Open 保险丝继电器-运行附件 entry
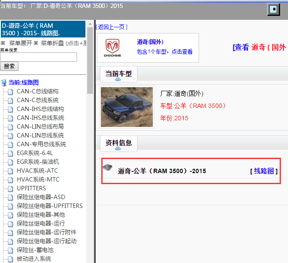This screenshot has width=288, height=263. (47, 233)
